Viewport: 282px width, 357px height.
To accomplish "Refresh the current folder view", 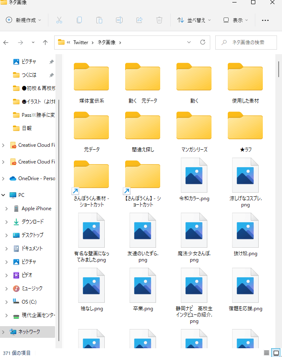I will (x=202, y=42).
